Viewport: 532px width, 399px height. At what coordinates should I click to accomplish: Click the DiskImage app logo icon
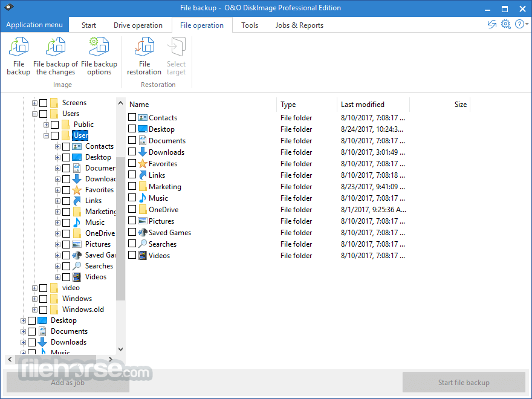point(9,7)
